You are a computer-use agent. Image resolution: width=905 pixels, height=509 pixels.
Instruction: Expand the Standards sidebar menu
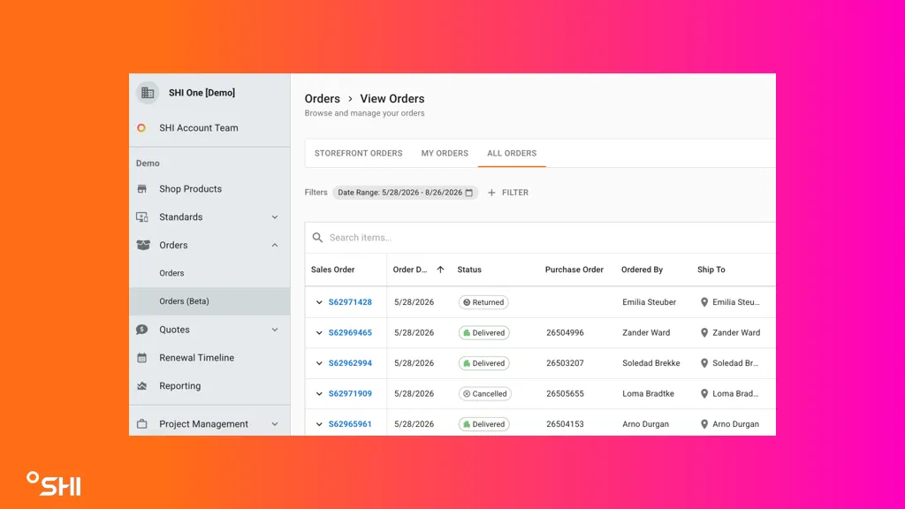(275, 217)
